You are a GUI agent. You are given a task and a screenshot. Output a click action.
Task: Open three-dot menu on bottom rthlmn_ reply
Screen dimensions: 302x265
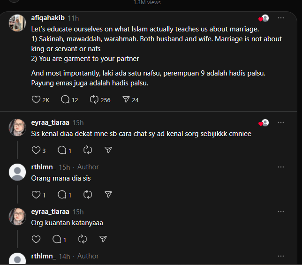click(x=281, y=256)
